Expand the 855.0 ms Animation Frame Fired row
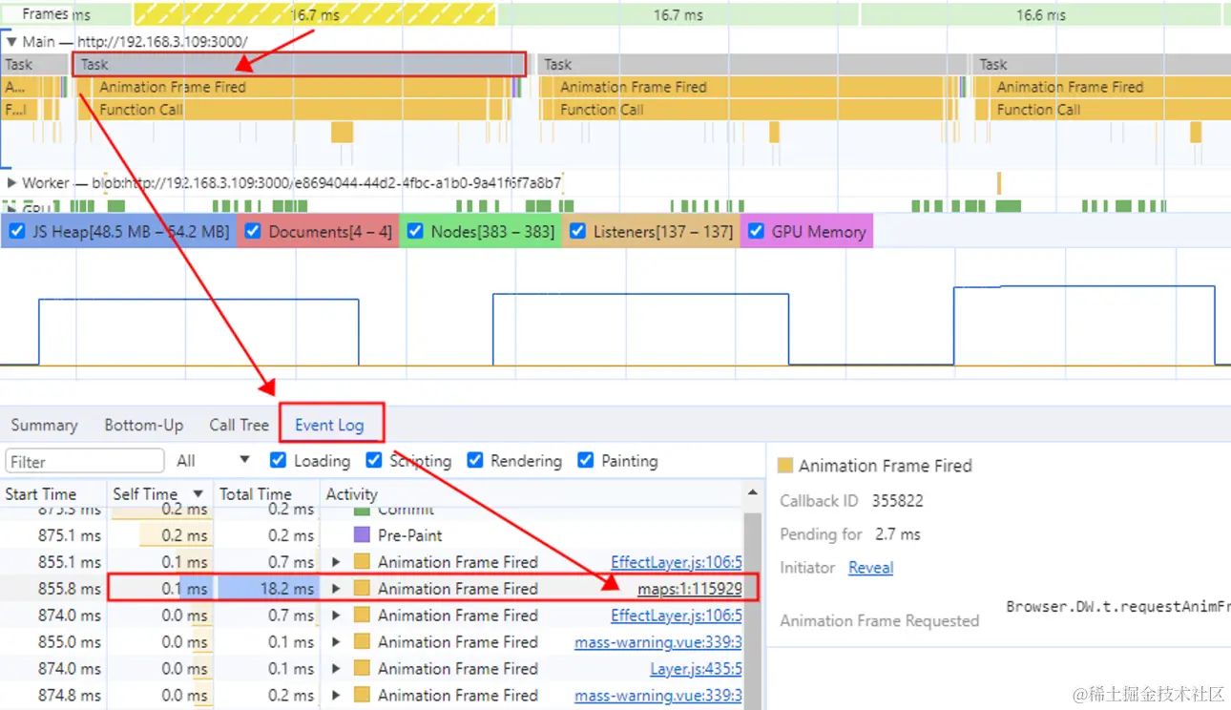 [x=336, y=642]
